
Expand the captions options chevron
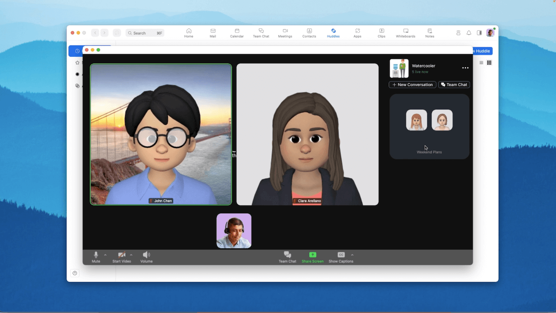pyautogui.click(x=352, y=255)
